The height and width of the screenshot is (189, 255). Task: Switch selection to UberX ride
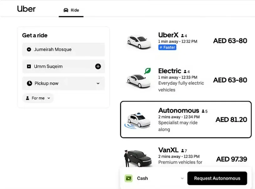coord(185,41)
